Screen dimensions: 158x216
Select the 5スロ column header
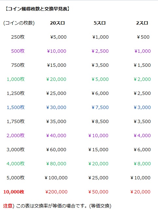[x=100, y=23]
